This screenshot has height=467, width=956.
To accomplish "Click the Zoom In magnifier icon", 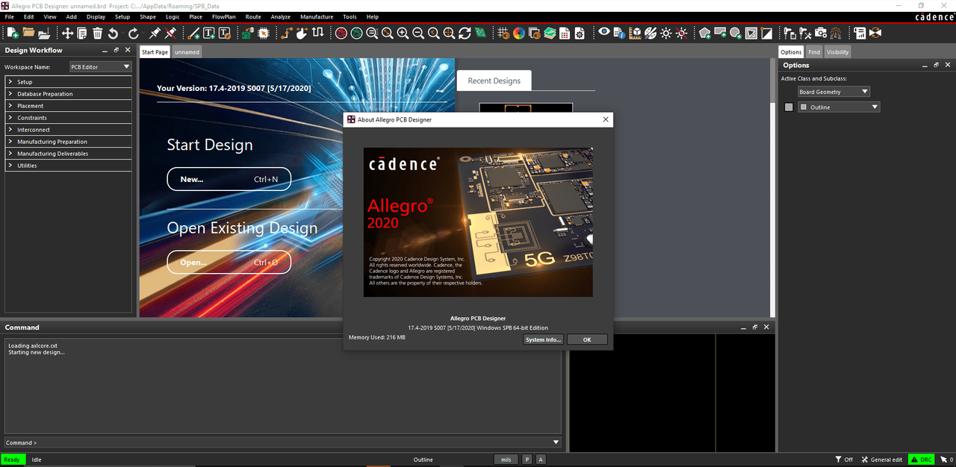I will point(403,33).
